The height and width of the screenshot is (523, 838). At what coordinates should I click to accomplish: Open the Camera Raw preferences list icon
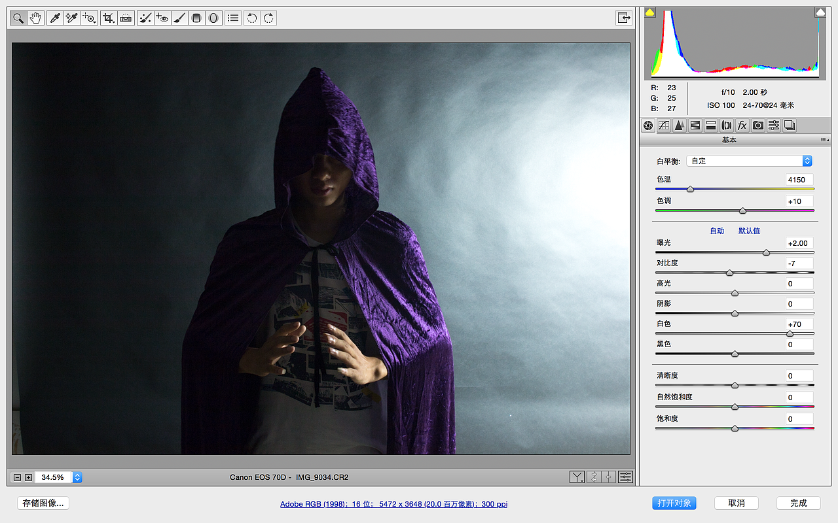[x=232, y=18]
